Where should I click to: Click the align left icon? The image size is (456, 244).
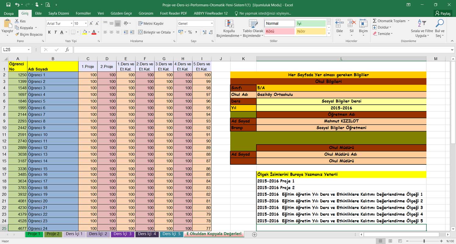105,32
